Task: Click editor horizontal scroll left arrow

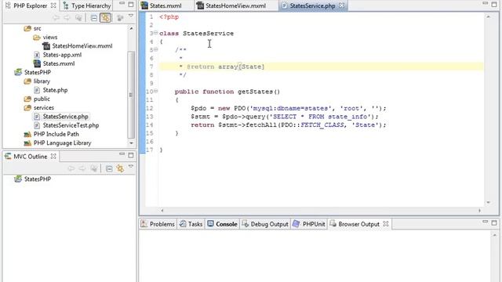Action: [x=162, y=211]
